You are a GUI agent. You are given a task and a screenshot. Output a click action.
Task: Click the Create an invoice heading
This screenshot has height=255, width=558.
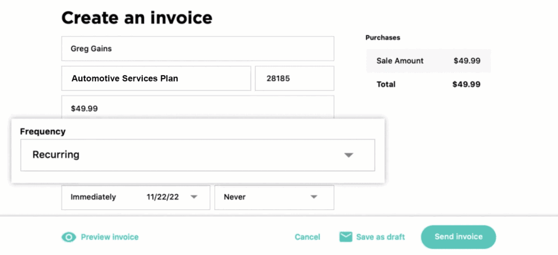click(x=137, y=17)
